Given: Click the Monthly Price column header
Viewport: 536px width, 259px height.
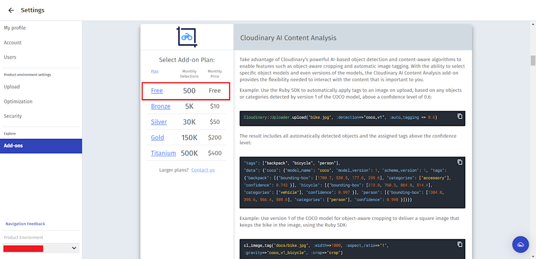Looking at the screenshot, I should tap(215, 73).
